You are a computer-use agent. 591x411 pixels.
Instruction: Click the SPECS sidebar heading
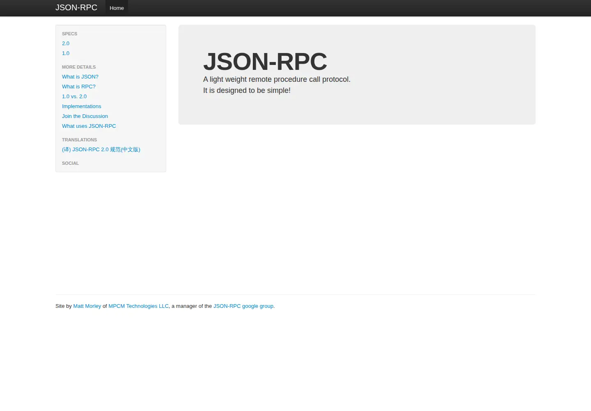(x=69, y=34)
